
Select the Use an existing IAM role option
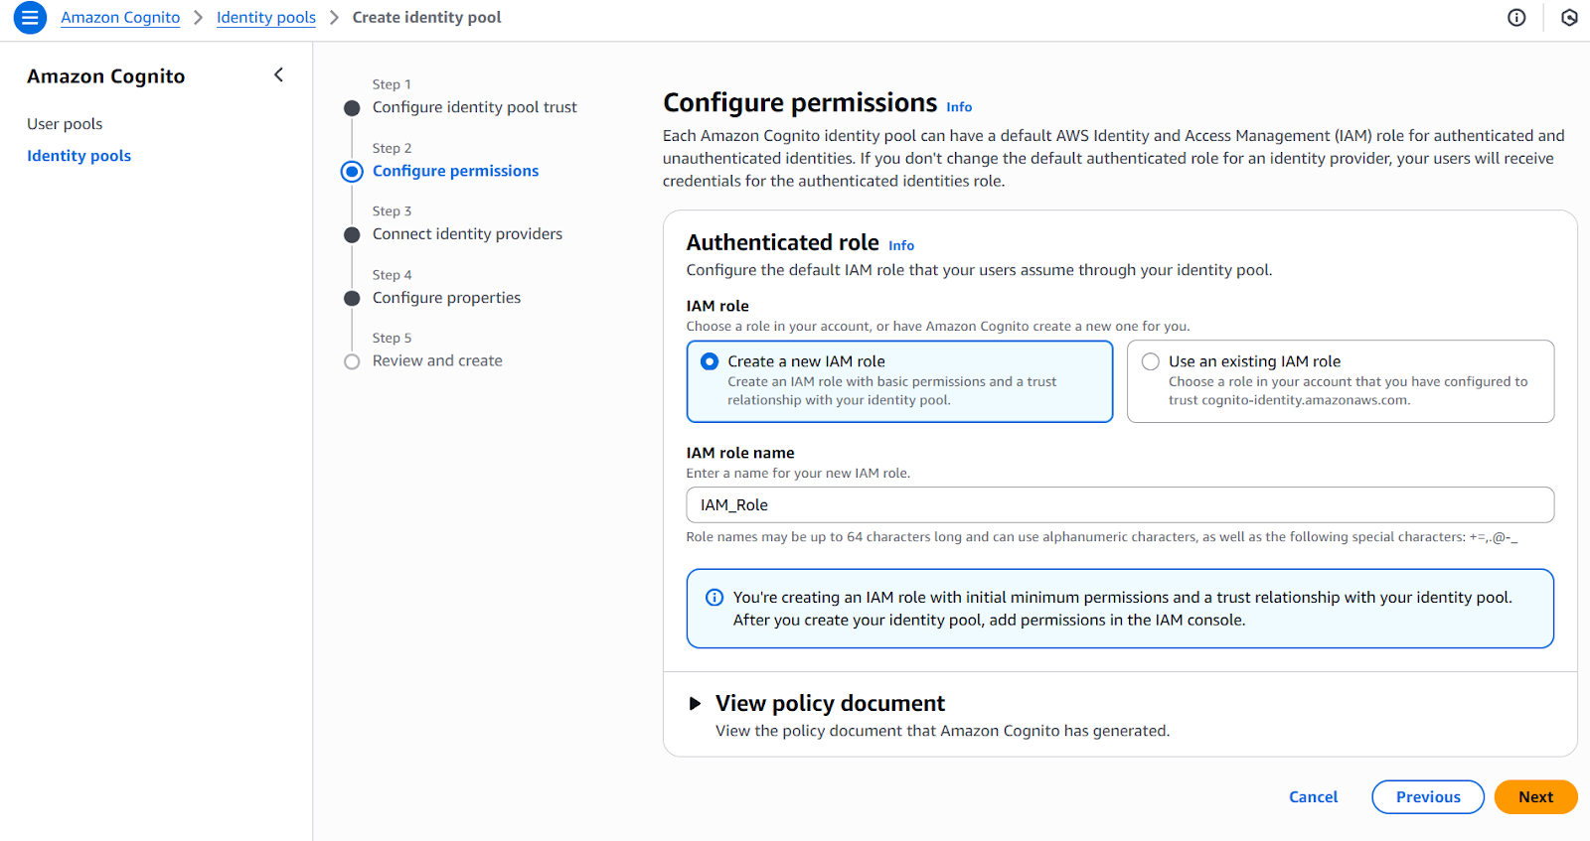point(1150,361)
